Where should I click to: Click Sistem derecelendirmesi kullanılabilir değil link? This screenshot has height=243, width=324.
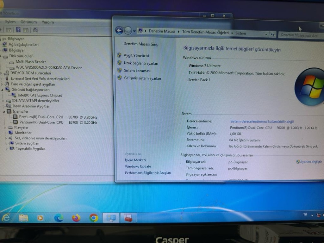point(262,121)
